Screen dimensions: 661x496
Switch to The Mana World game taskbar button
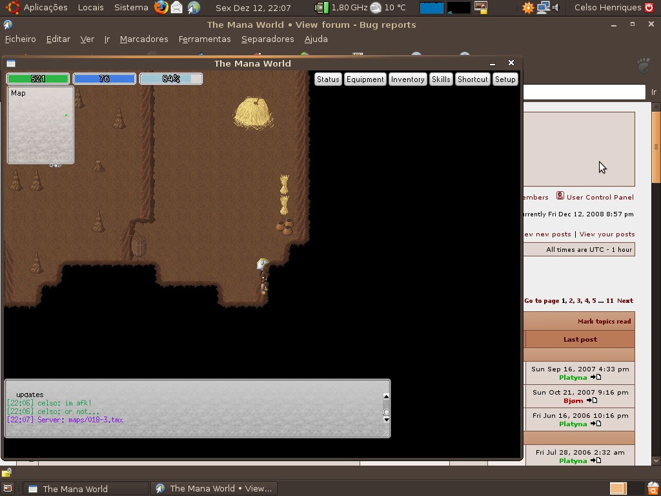(86, 488)
